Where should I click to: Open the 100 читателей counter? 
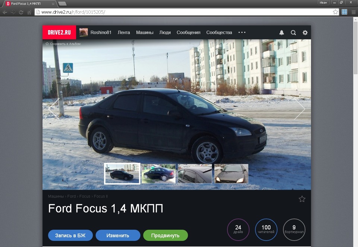click(x=266, y=230)
